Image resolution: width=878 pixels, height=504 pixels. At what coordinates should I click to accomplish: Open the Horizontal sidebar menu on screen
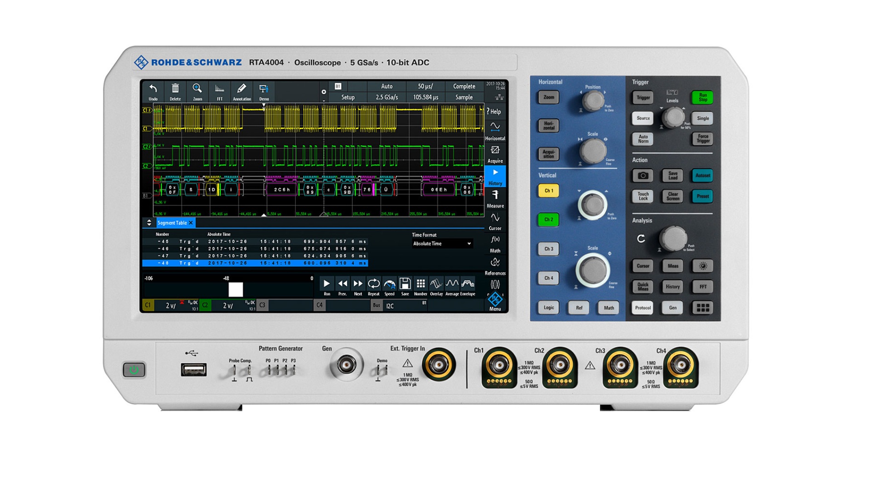[x=495, y=131]
